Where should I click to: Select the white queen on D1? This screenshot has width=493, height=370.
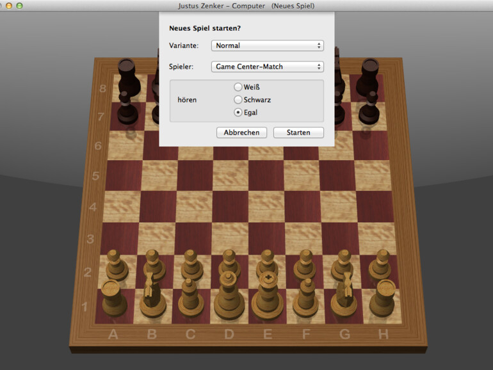point(229,296)
